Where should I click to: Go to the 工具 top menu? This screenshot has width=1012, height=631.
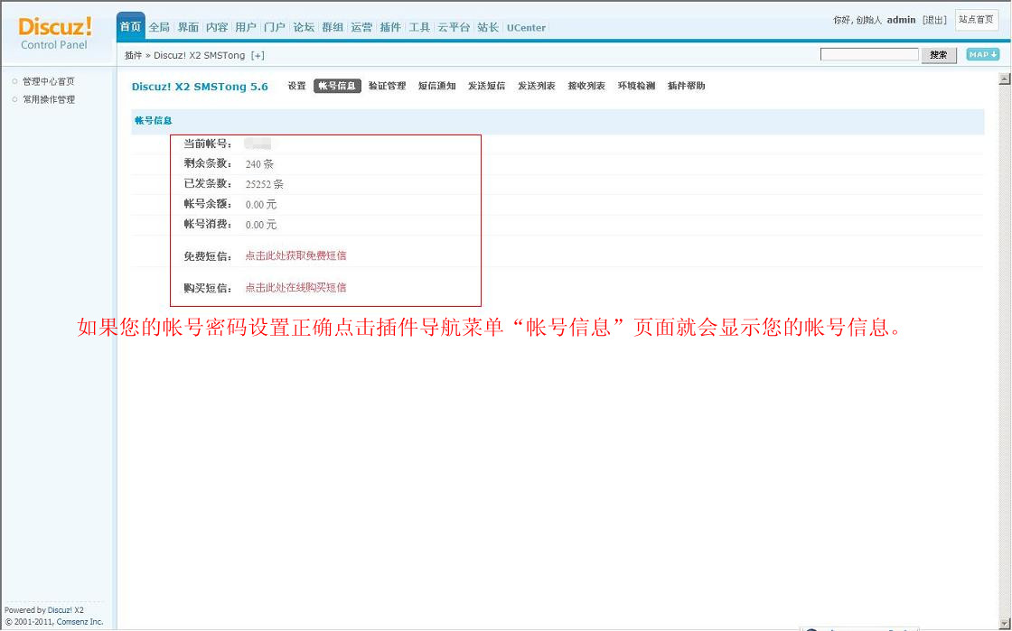(x=419, y=27)
